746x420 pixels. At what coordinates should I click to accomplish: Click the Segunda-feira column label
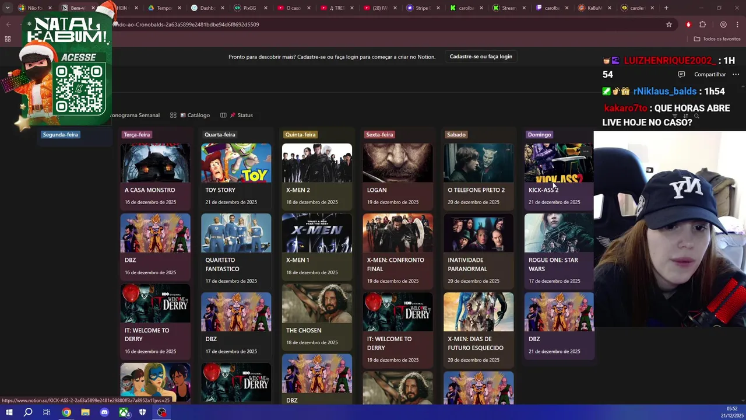click(60, 135)
